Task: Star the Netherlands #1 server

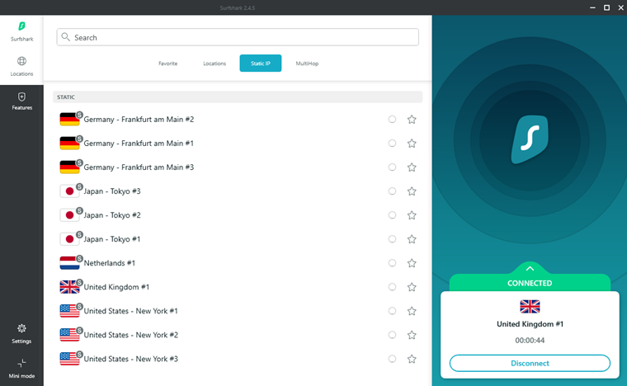Action: coord(412,263)
